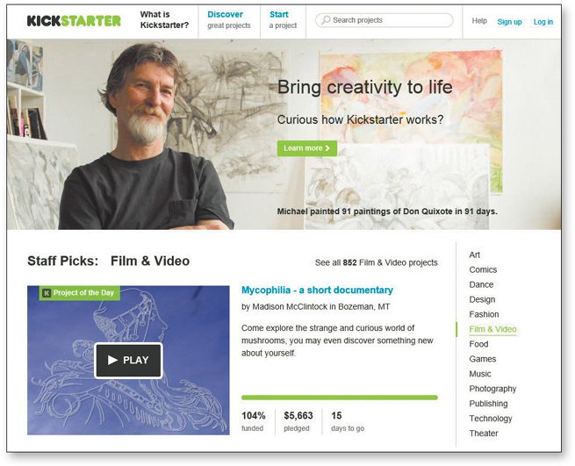Image resolution: width=575 pixels, height=466 pixels.
Task: Click the Learn more button
Action: click(x=307, y=148)
